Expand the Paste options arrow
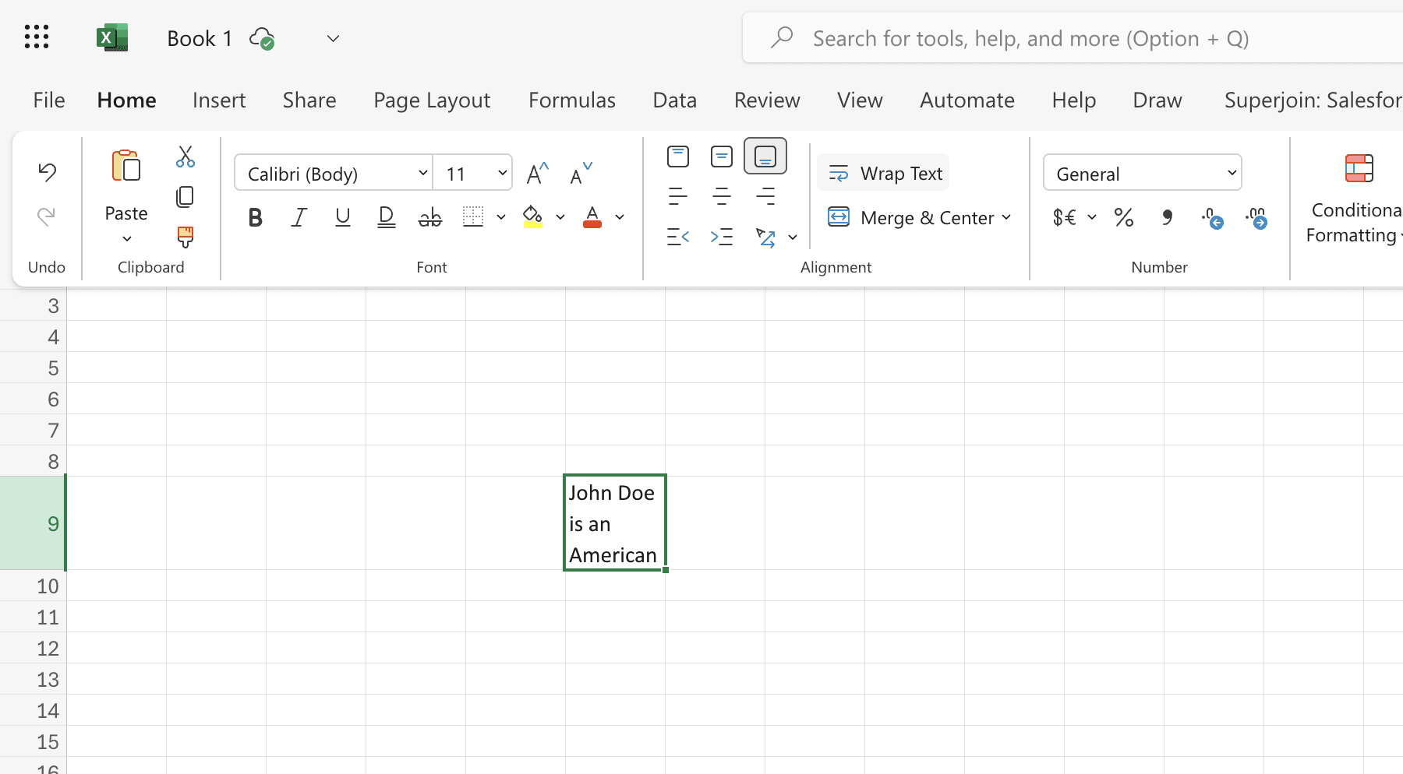 (127, 238)
